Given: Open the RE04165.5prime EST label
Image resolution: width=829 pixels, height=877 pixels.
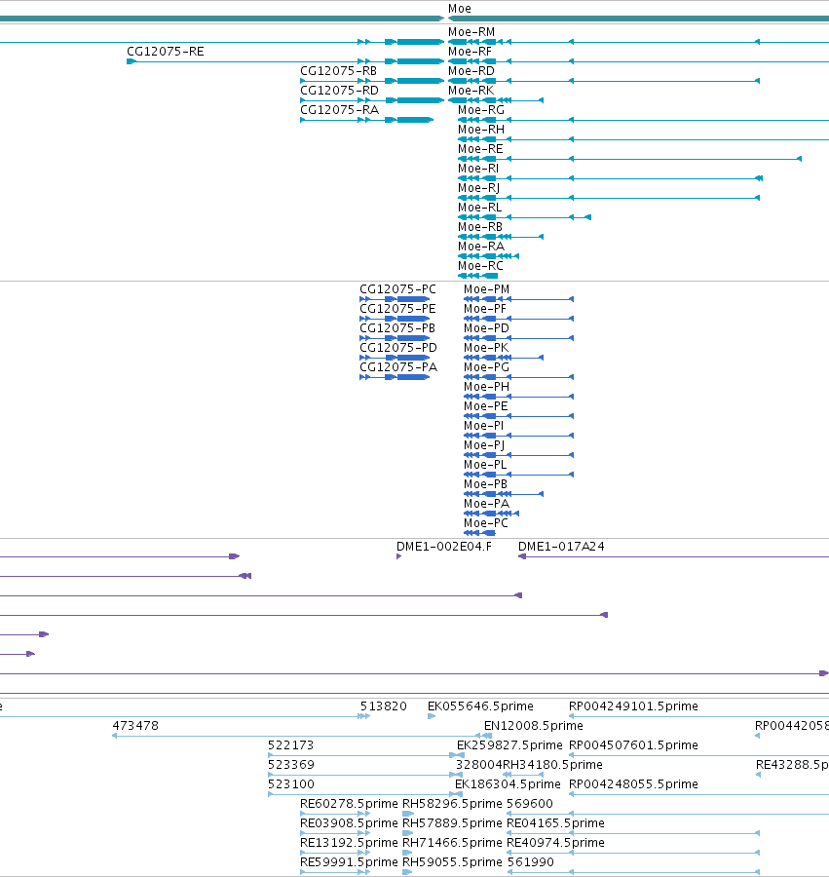Looking at the screenshot, I should point(555,823).
